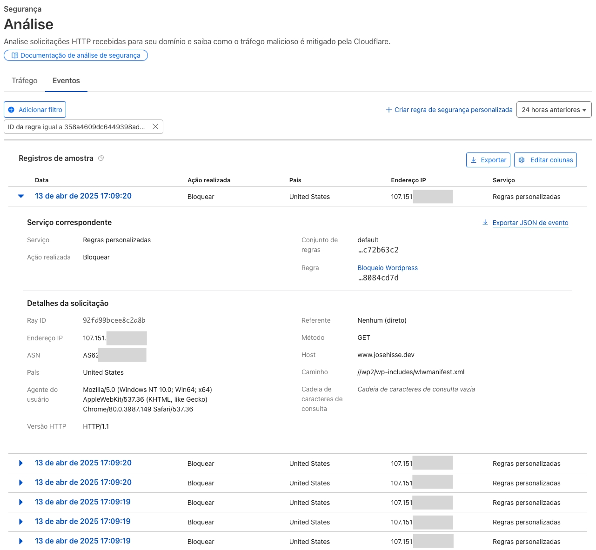Click the plus icon in Adicionar filtro
Viewport: 596px width, 550px height.
tap(11, 110)
